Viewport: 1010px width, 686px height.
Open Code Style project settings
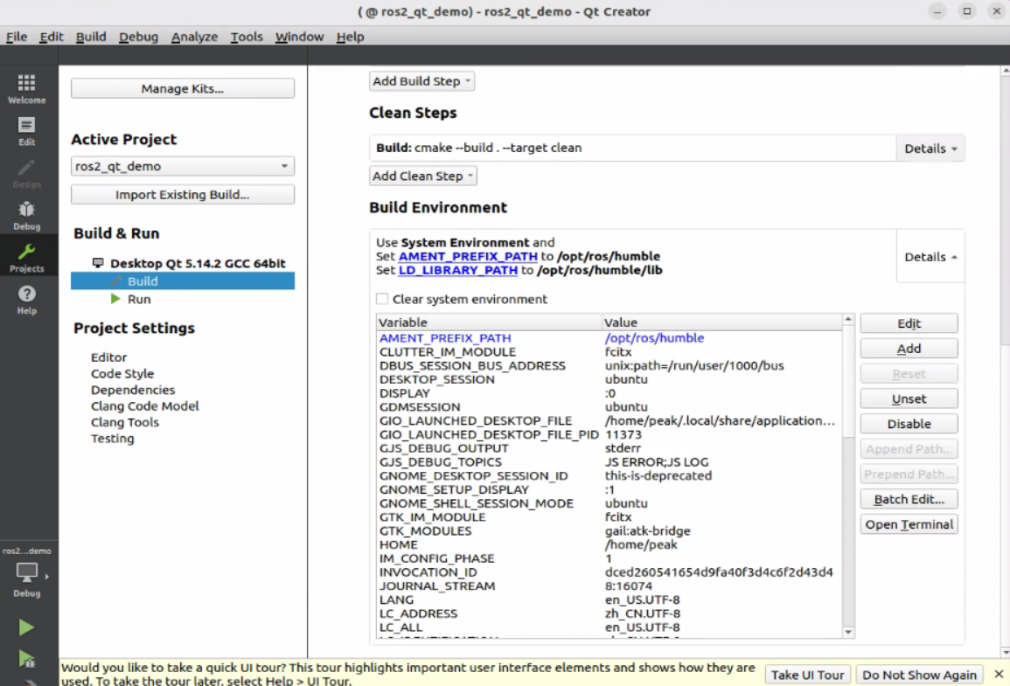click(x=122, y=373)
